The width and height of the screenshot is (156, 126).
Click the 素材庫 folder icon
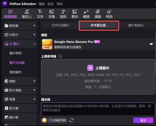tap(6, 26)
